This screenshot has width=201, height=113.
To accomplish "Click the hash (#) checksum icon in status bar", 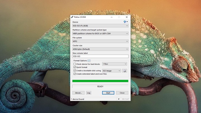I will [119, 99].
